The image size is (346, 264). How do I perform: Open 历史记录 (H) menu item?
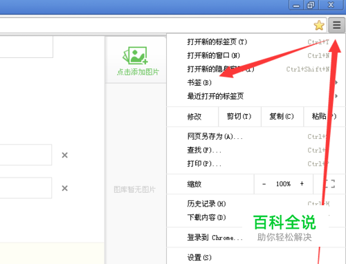point(256,204)
